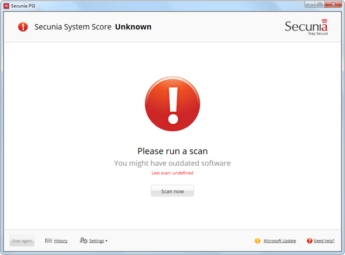Click the yellow Microsoft Update warning icon
Image resolution: width=345 pixels, height=255 pixels.
tap(258, 241)
